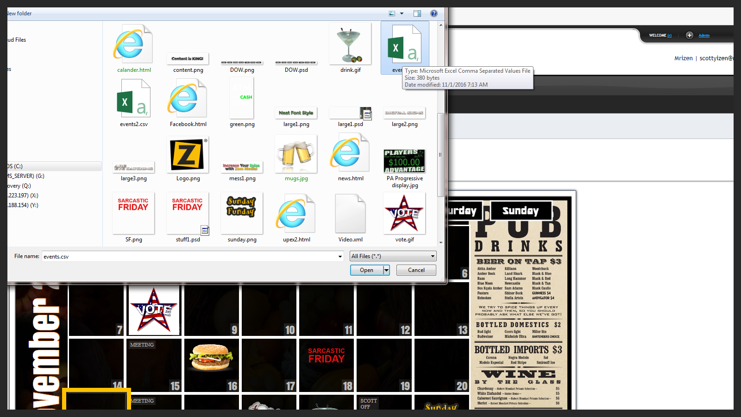Click the vote image on calendar day 8
Viewport: 741px width, 417px height.
click(154, 311)
